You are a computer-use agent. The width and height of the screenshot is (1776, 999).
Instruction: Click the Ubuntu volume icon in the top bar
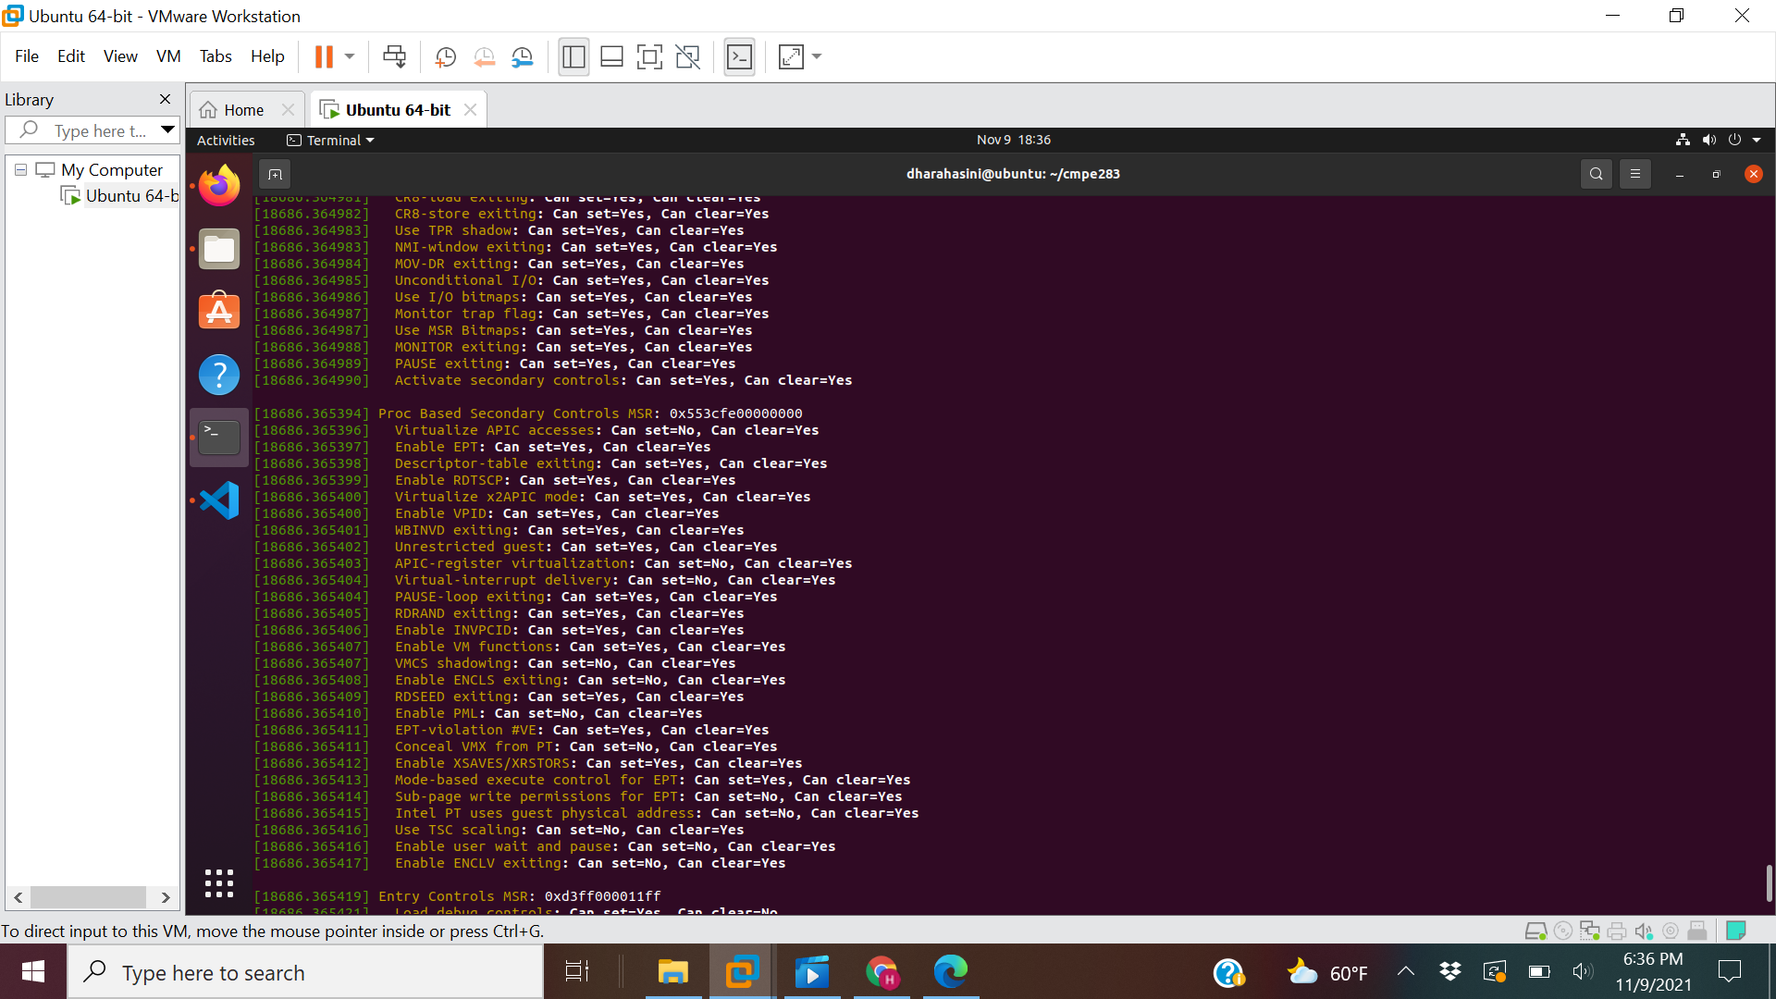pos(1708,140)
